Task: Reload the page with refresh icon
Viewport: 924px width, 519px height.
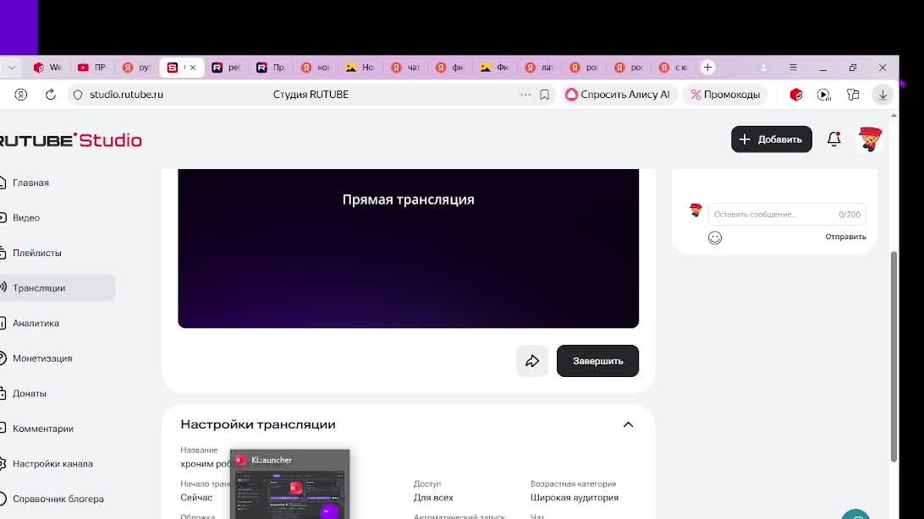Action: click(51, 94)
